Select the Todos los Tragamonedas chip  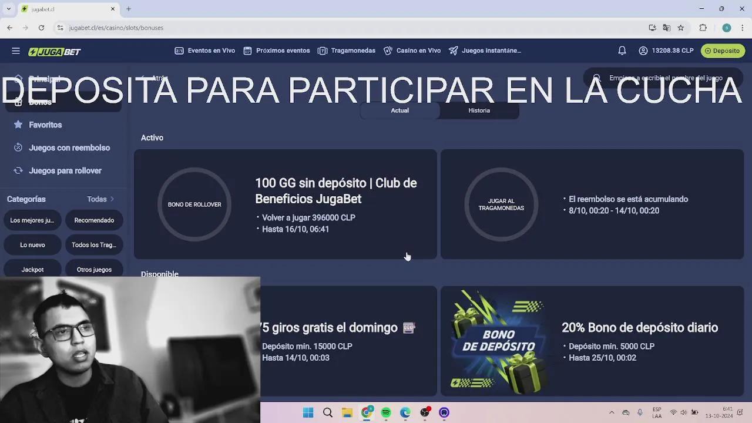pos(94,245)
